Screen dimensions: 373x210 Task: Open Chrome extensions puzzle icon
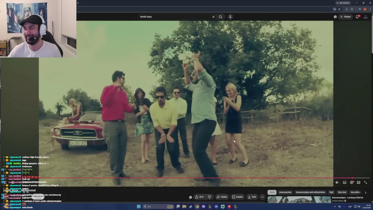(x=352, y=9)
